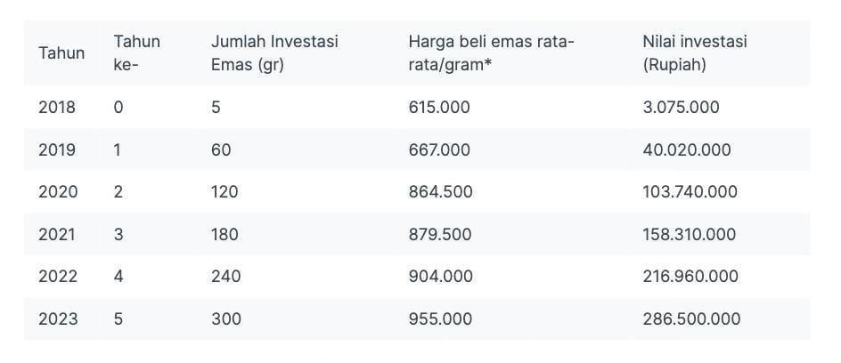Click Harga beli emas rata-rata/gram header
The height and width of the screenshot is (363, 841).
491,53
